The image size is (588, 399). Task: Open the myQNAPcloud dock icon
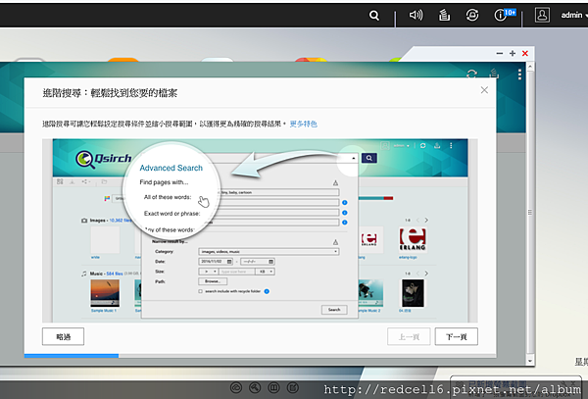236,387
